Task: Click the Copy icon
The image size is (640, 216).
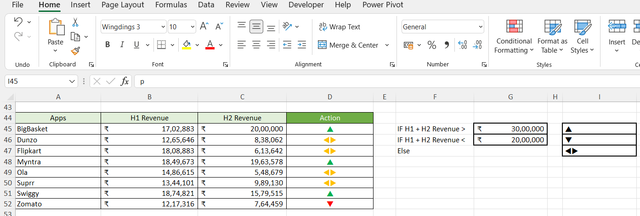Action: (x=75, y=37)
